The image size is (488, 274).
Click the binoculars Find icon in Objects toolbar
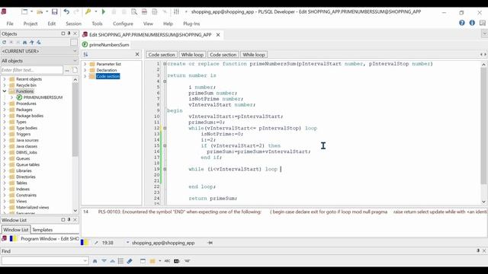[x=25, y=43]
